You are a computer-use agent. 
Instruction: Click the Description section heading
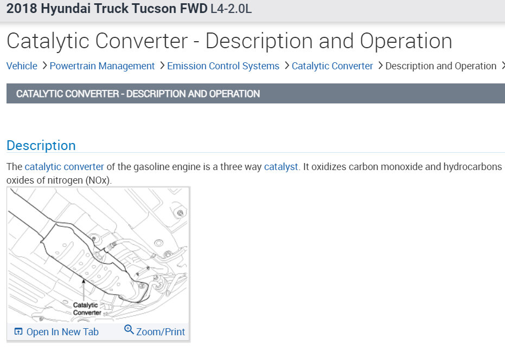pos(41,145)
